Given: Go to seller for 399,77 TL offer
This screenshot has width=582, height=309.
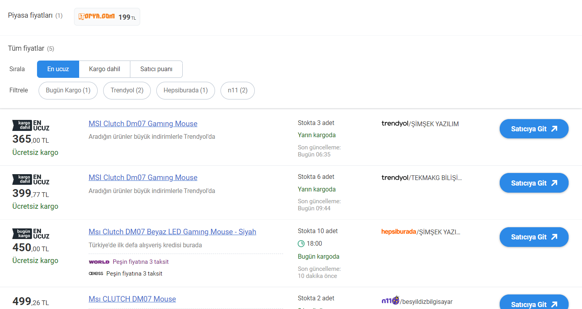Looking at the screenshot, I should pos(534,183).
